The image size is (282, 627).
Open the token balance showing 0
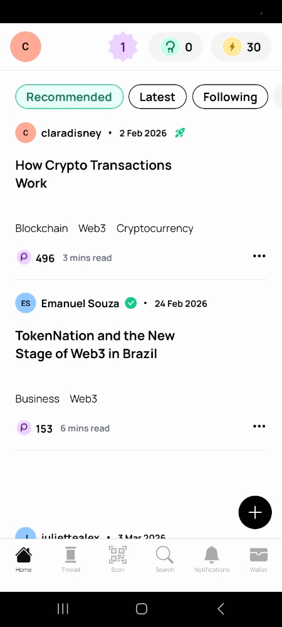point(175,47)
